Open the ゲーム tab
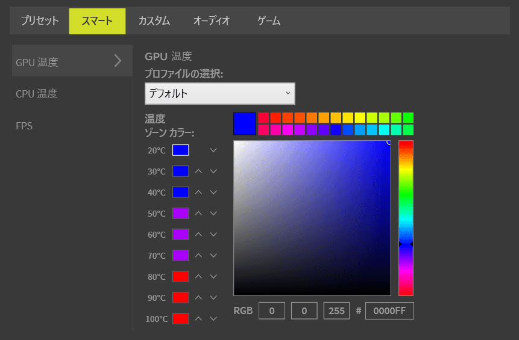Screen dimensions: 519x340 coord(269,21)
